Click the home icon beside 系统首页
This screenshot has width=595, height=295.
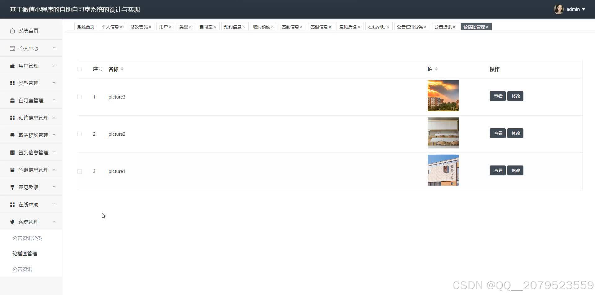point(12,31)
